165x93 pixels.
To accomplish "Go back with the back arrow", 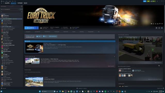I will coord(2,3).
